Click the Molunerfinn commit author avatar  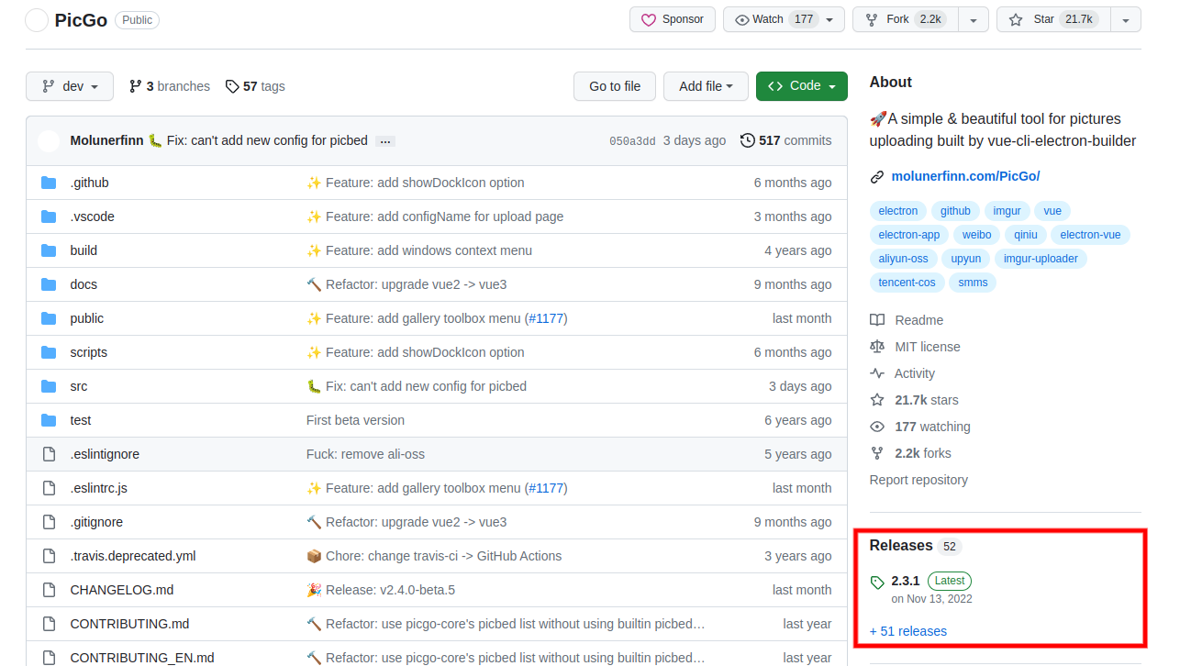(49, 140)
